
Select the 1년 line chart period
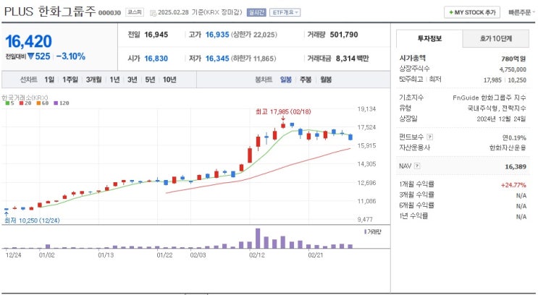114,80
